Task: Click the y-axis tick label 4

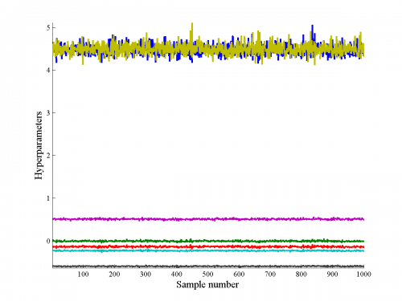Action: pos(48,70)
